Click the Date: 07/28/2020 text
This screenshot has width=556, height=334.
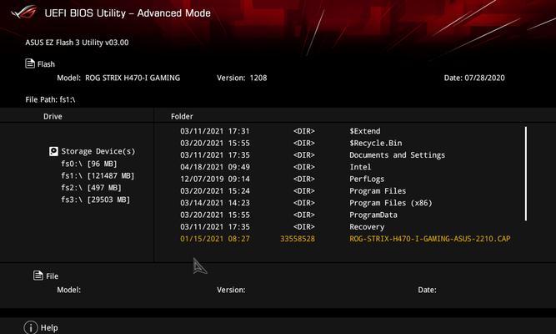point(474,78)
